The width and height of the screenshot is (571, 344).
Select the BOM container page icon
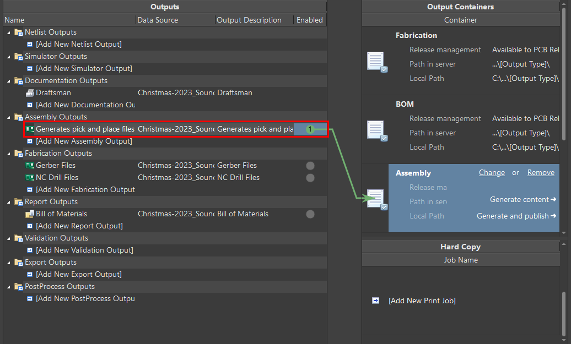(x=377, y=130)
